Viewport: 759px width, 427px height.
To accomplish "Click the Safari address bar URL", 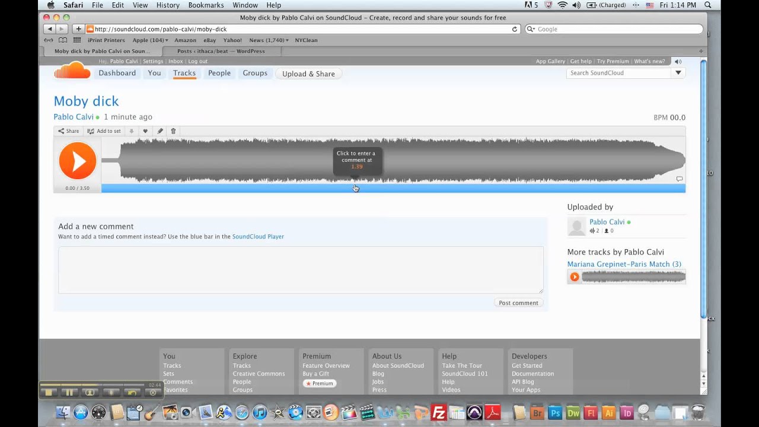I will [x=161, y=29].
